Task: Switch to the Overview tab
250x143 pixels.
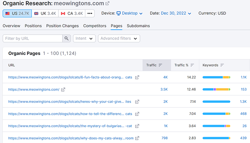Action: [x=12, y=26]
